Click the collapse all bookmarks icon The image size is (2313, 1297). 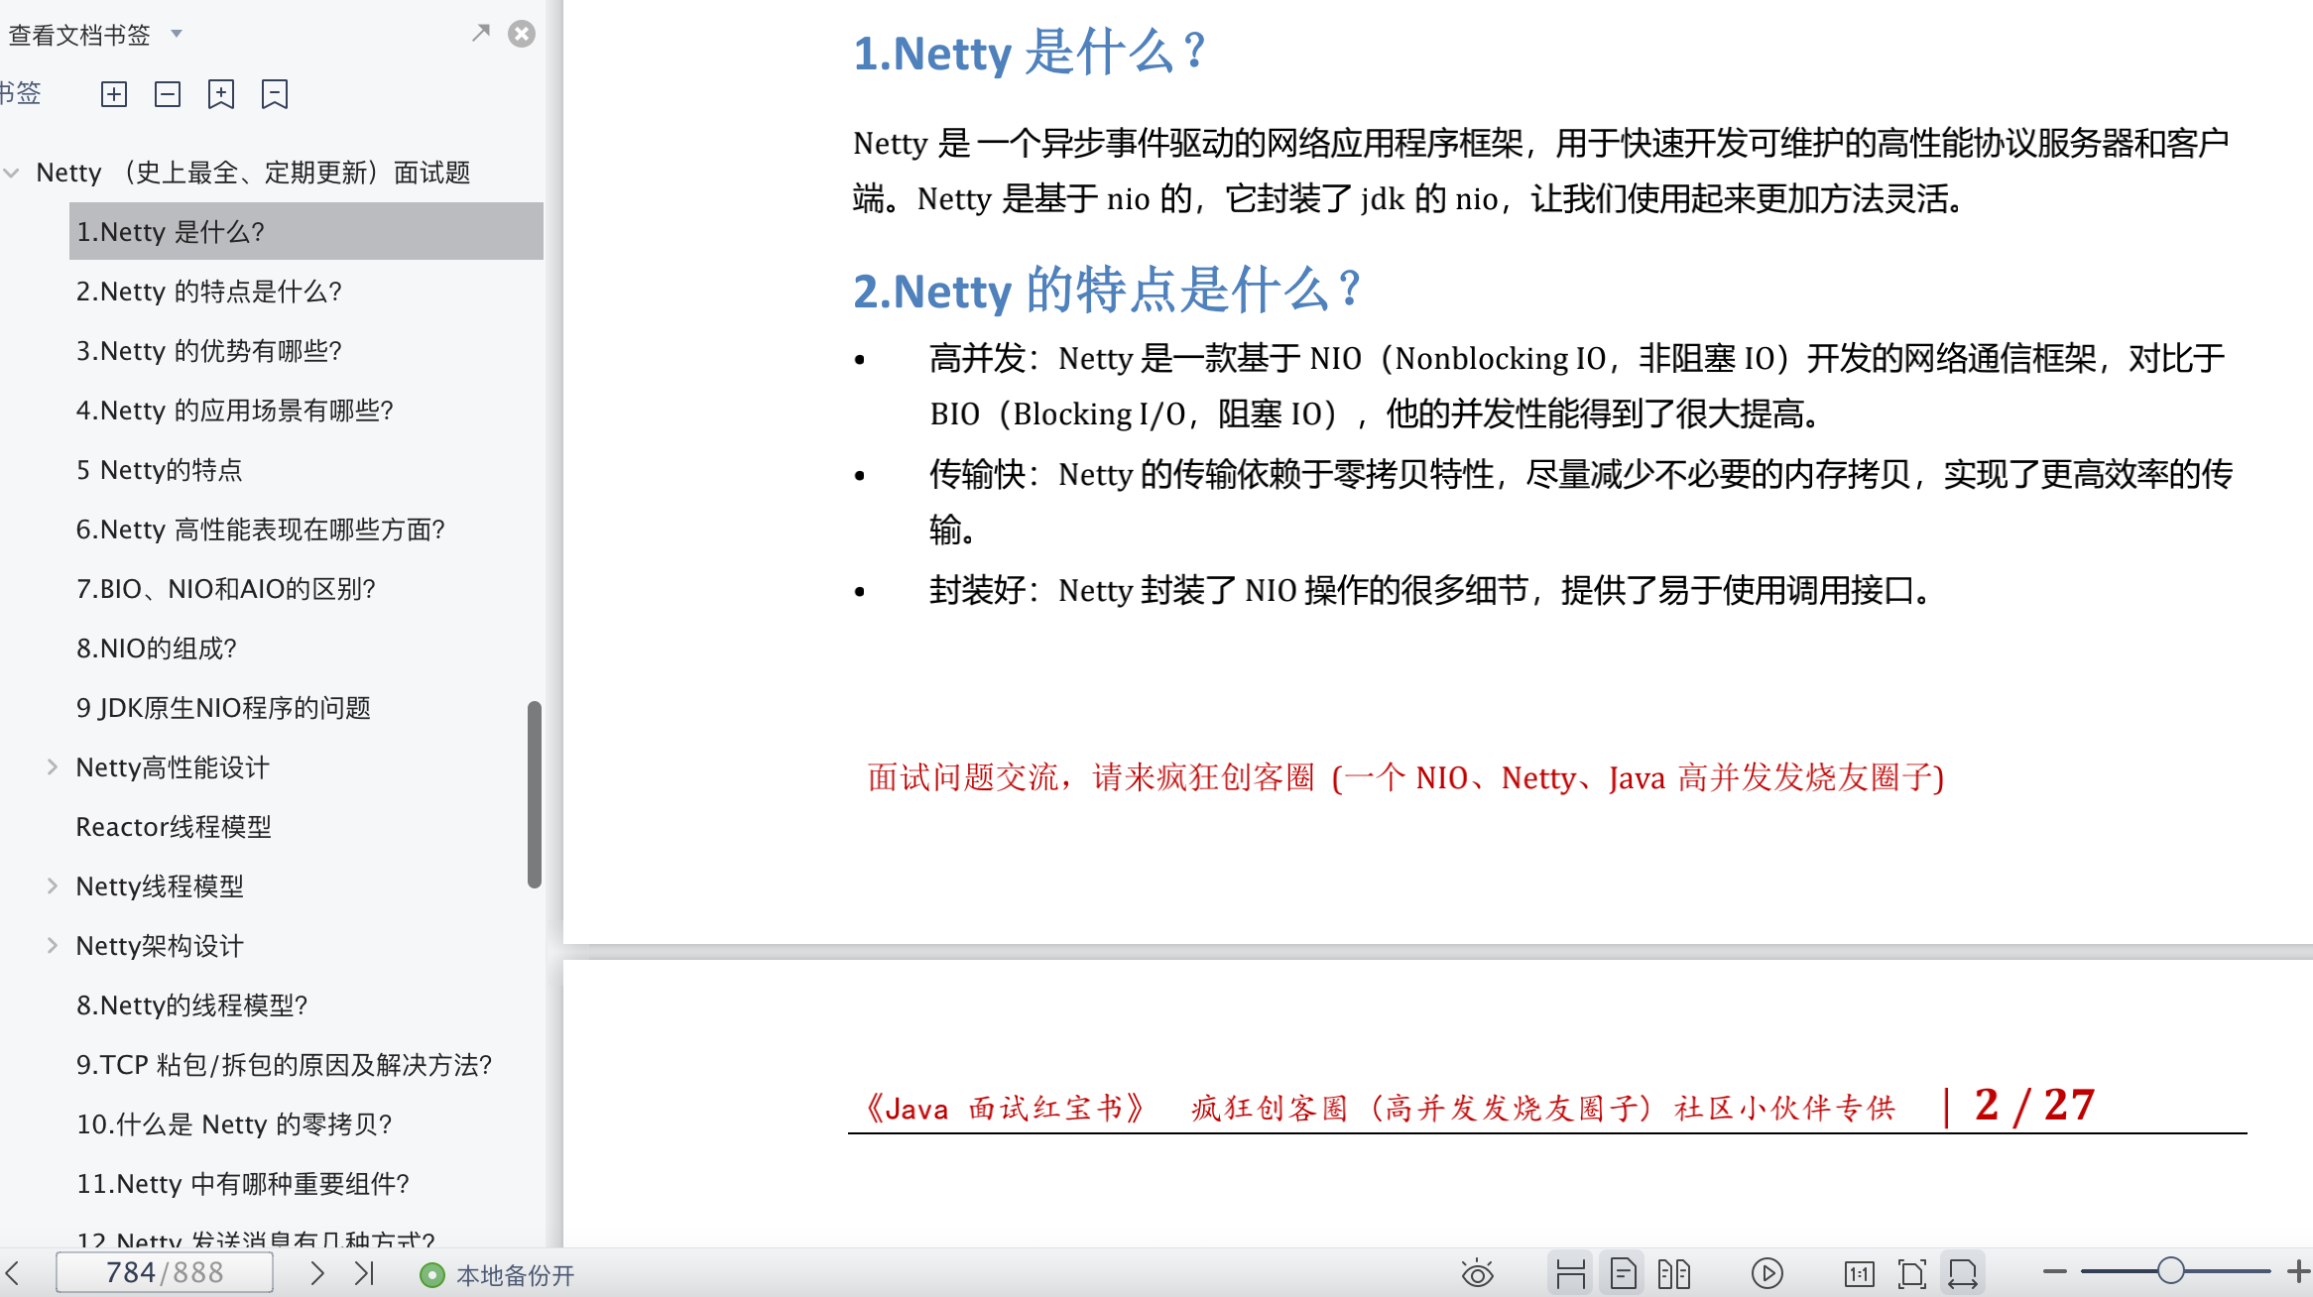point(168,94)
